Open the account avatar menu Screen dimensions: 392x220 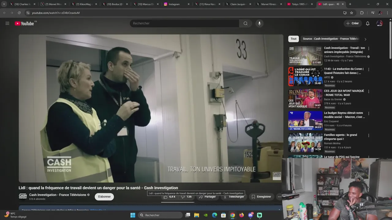coord(379,23)
